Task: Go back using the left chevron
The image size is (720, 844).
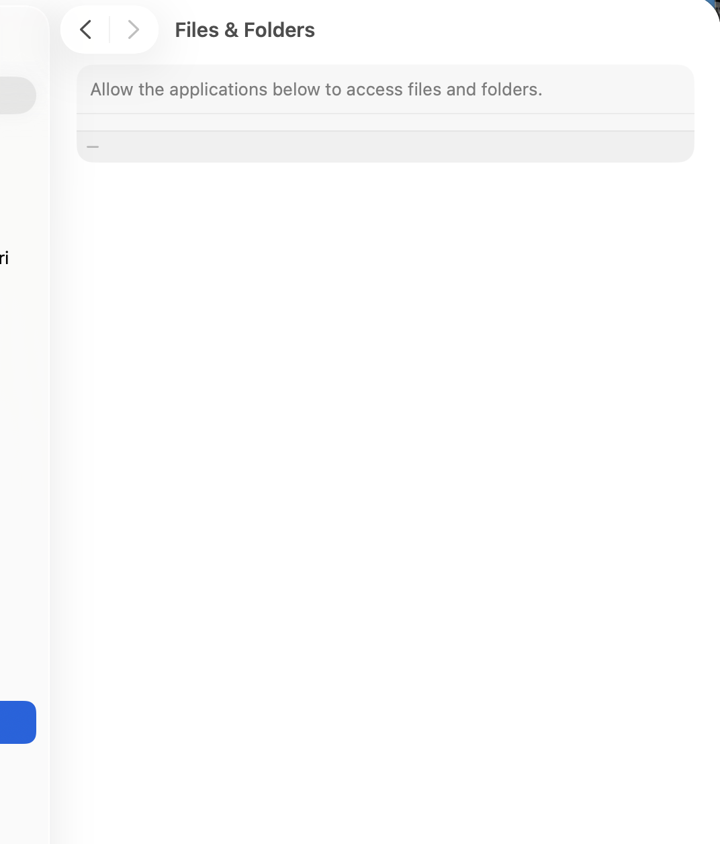Action: pos(85,30)
